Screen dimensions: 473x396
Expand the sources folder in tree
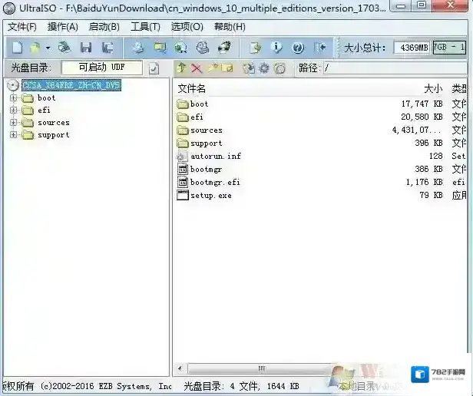pyautogui.click(x=13, y=123)
